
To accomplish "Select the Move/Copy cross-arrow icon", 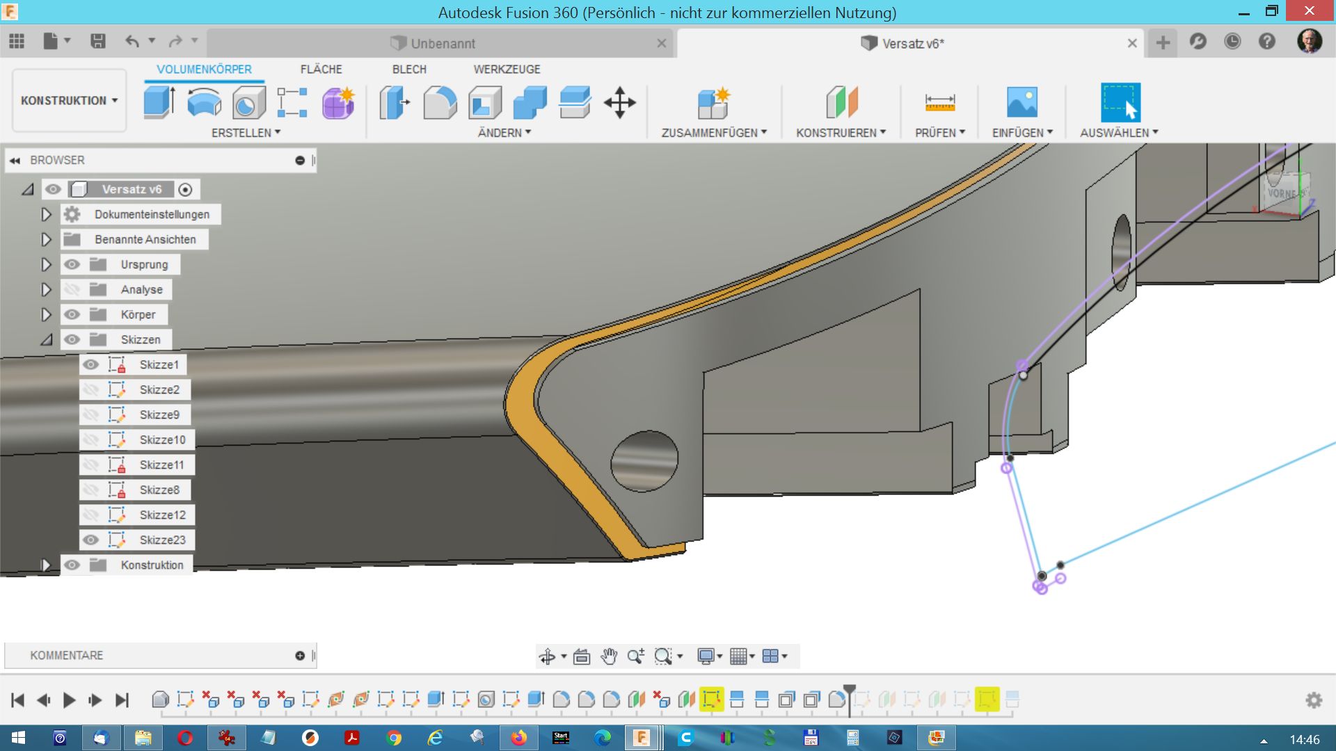I will point(619,102).
